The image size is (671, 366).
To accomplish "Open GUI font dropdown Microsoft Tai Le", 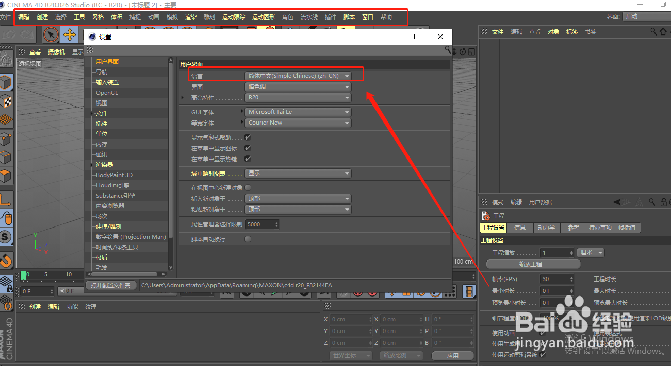I will click(298, 112).
